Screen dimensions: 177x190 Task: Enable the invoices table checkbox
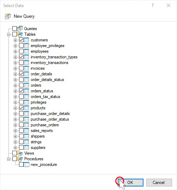point(22,68)
